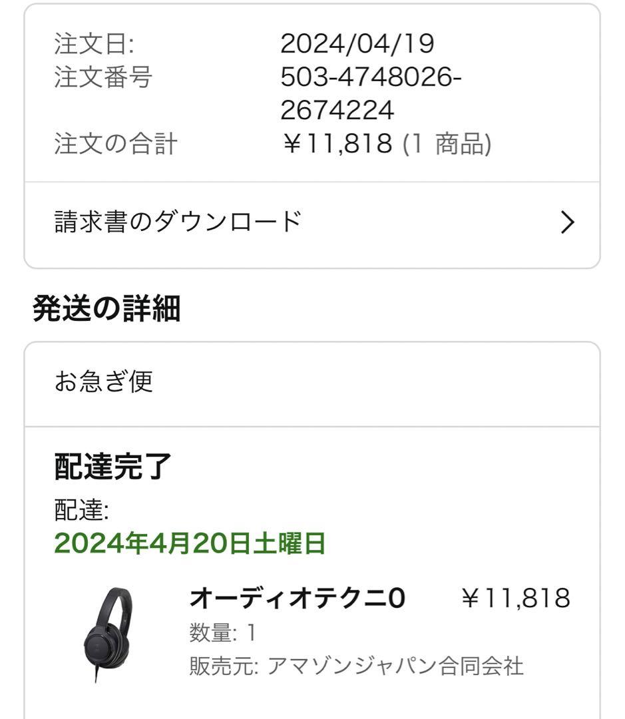The image size is (625, 719).
Task: Click the 販売元: label text
Action: 224,666
